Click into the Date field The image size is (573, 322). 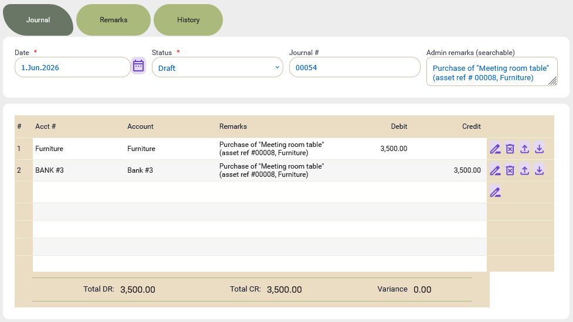72,67
